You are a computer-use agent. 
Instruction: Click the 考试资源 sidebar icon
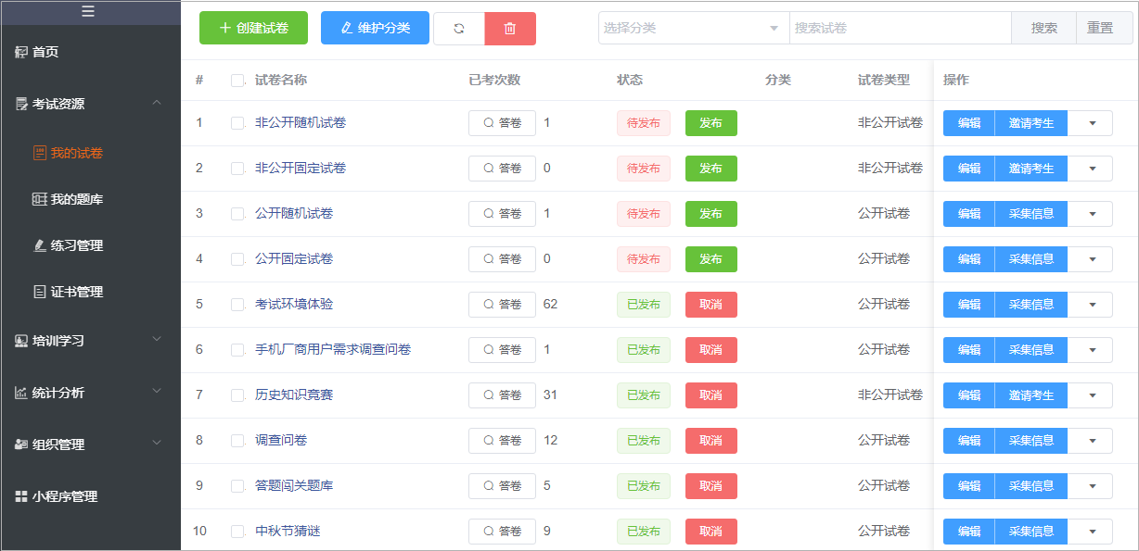click(21, 104)
